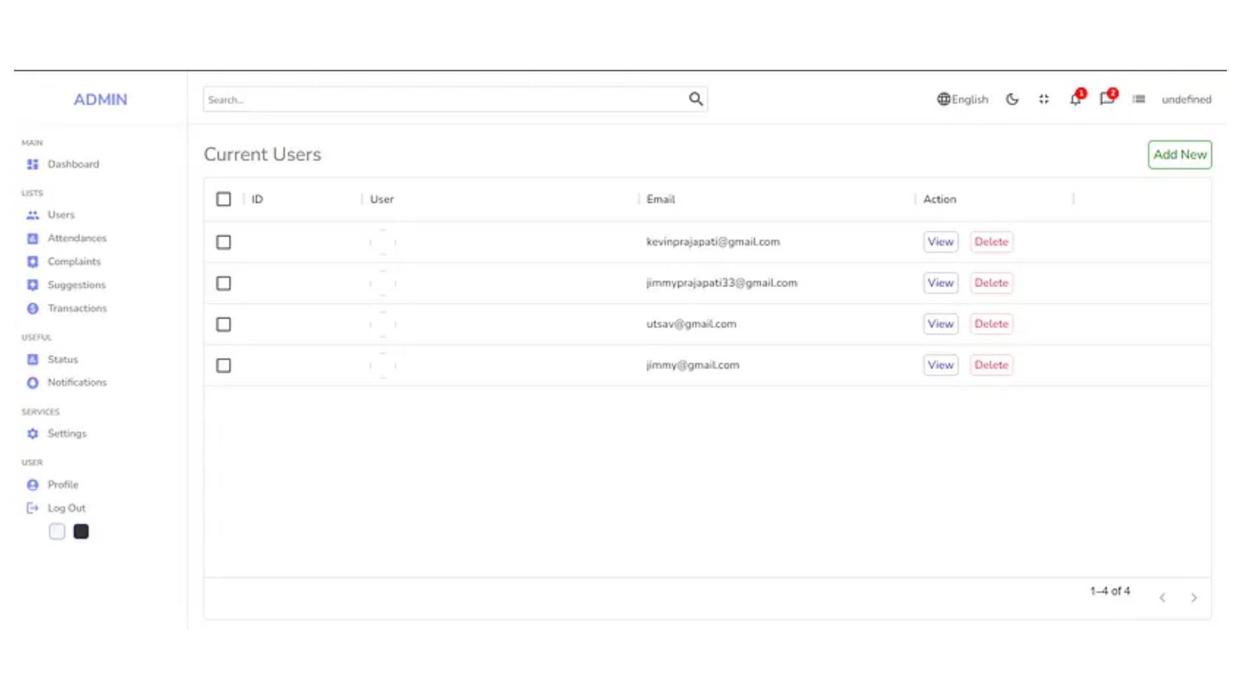1241x698 pixels.
Task: Toggle dark mode moon icon
Action: tap(1012, 100)
